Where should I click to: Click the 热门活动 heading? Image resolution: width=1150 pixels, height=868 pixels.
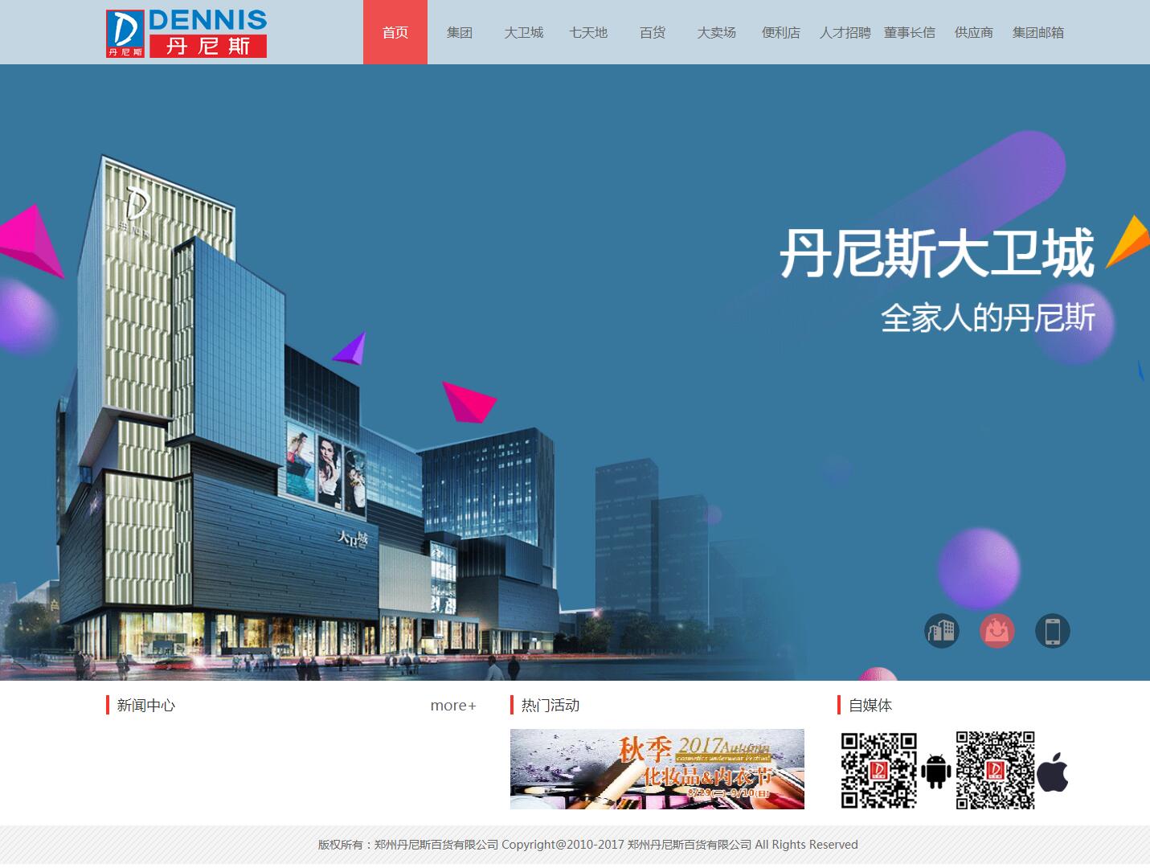(550, 705)
